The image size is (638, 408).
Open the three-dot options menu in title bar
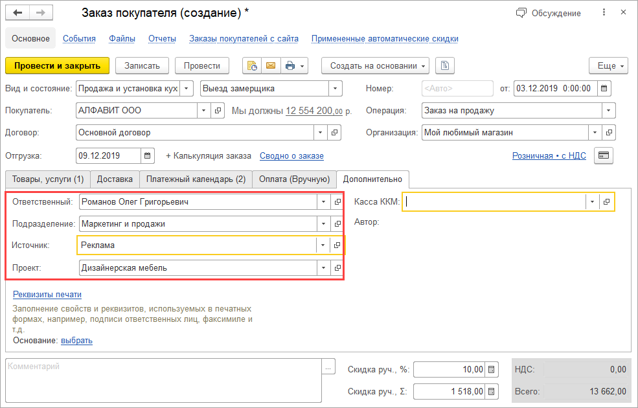pyautogui.click(x=604, y=12)
